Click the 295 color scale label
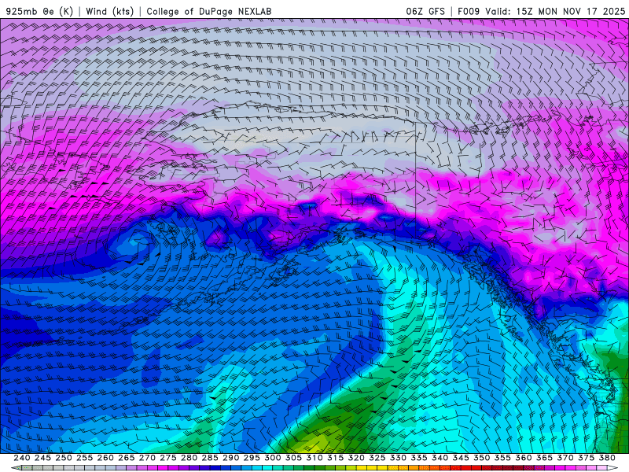The height and width of the screenshot is (472, 629). (252, 458)
